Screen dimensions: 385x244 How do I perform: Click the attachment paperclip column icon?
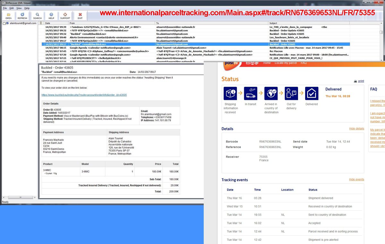coord(40,23)
